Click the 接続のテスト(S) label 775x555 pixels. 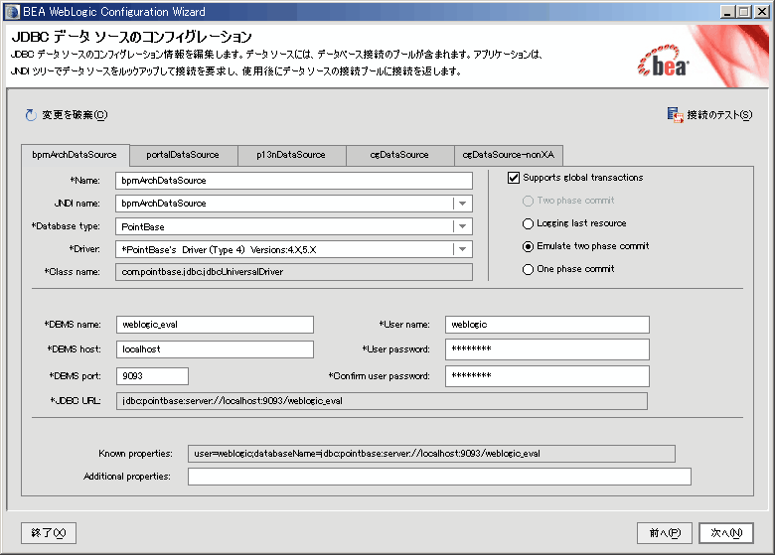(719, 115)
